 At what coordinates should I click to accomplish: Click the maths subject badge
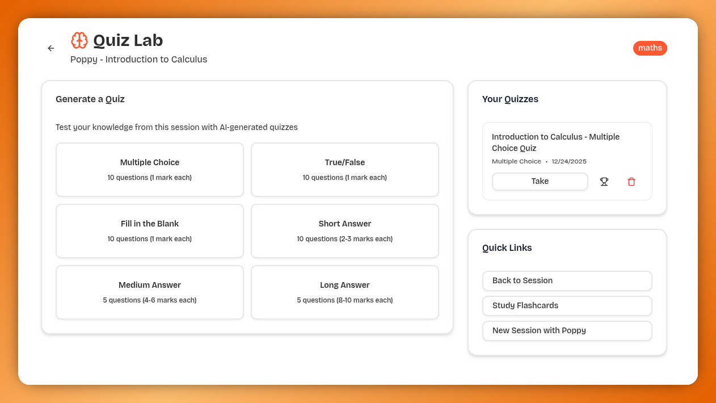(x=650, y=48)
